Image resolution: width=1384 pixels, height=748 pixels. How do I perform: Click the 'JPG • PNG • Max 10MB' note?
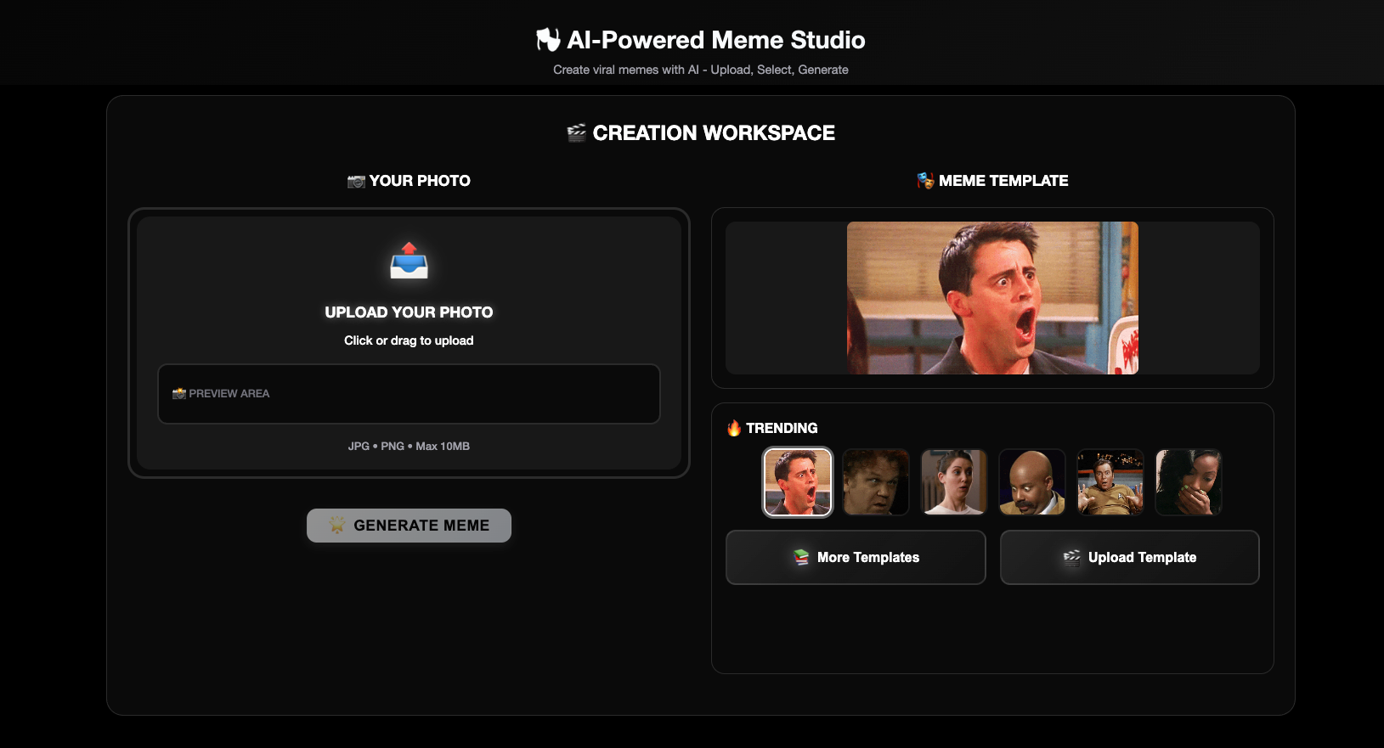coord(409,446)
